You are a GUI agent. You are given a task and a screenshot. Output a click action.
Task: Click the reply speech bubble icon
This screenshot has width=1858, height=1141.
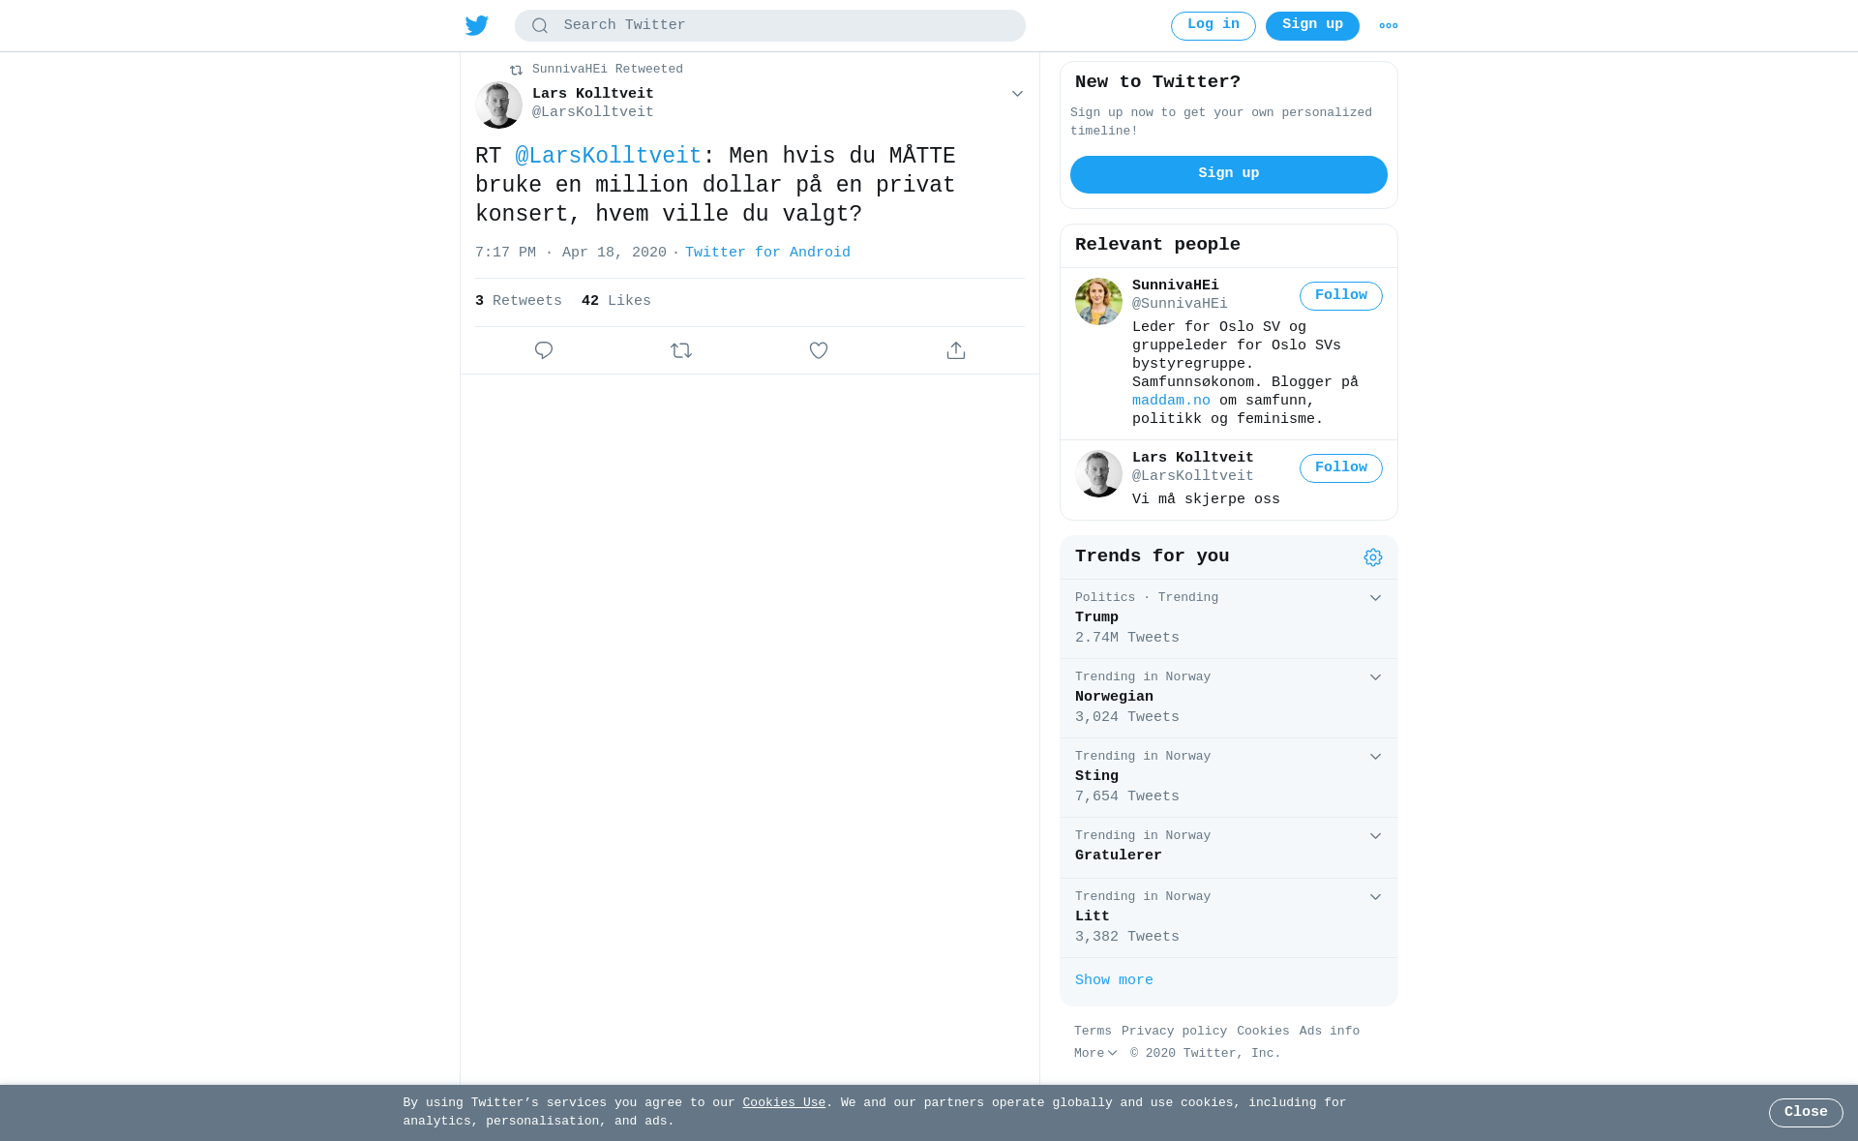(544, 350)
